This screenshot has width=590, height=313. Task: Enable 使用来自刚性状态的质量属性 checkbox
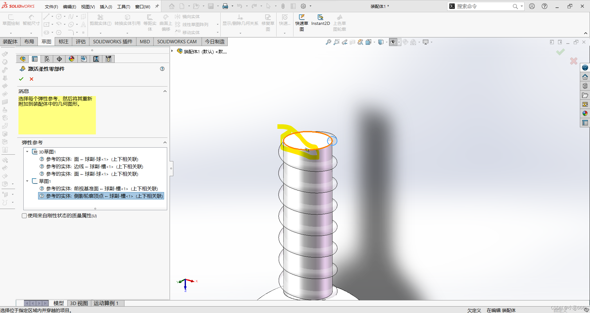pyautogui.click(x=24, y=216)
